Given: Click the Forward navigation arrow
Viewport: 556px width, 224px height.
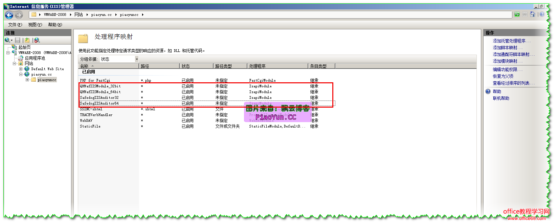Looking at the screenshot, I should (x=19, y=15).
